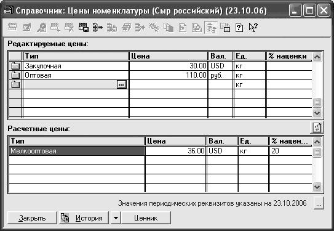Click the magnifier view-item toolbar icon

(x=41, y=28)
